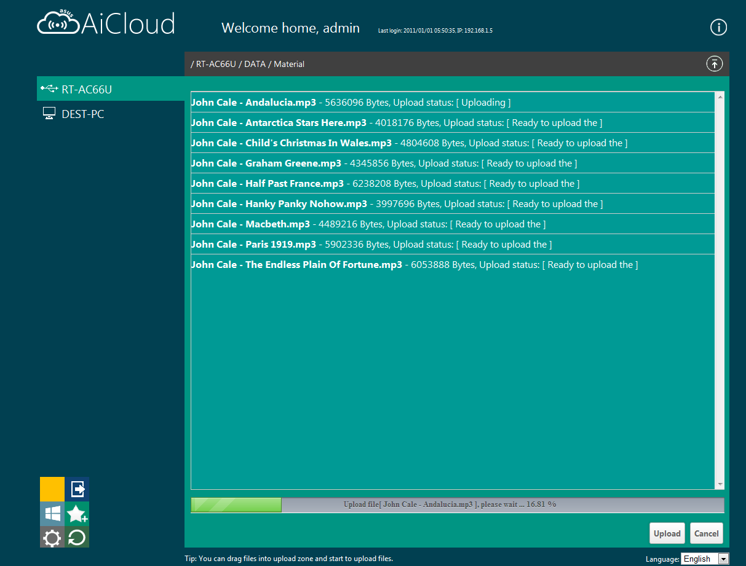Image resolution: width=746 pixels, height=566 pixels.
Task: Select John Cale - Andalucia.mp3 row
Action: [453, 102]
